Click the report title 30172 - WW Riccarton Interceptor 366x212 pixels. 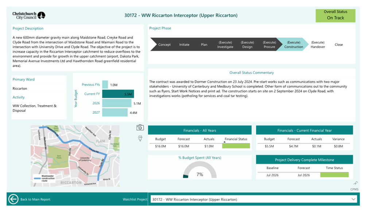click(181, 15)
